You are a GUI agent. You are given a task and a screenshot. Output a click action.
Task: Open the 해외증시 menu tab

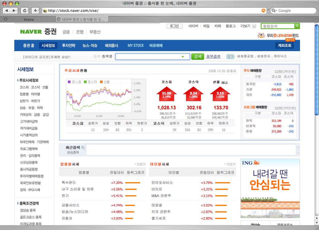(x=112, y=45)
